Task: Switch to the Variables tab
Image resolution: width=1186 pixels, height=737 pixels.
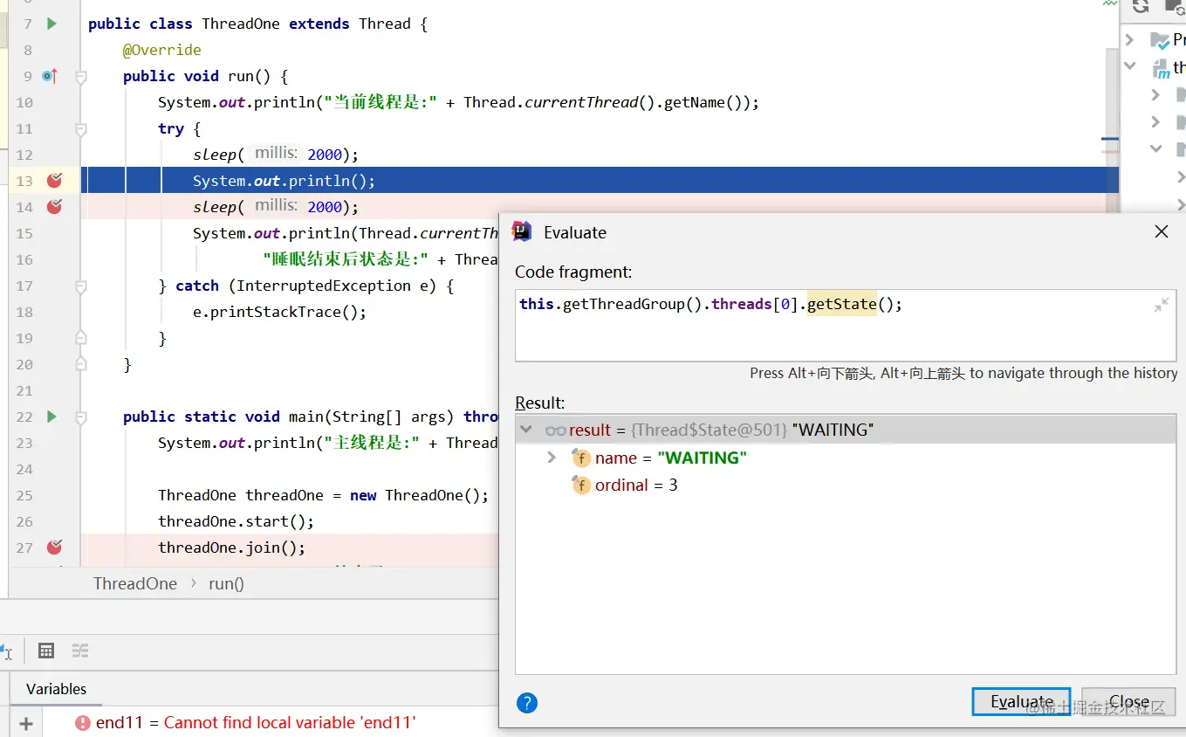Action: (x=56, y=689)
